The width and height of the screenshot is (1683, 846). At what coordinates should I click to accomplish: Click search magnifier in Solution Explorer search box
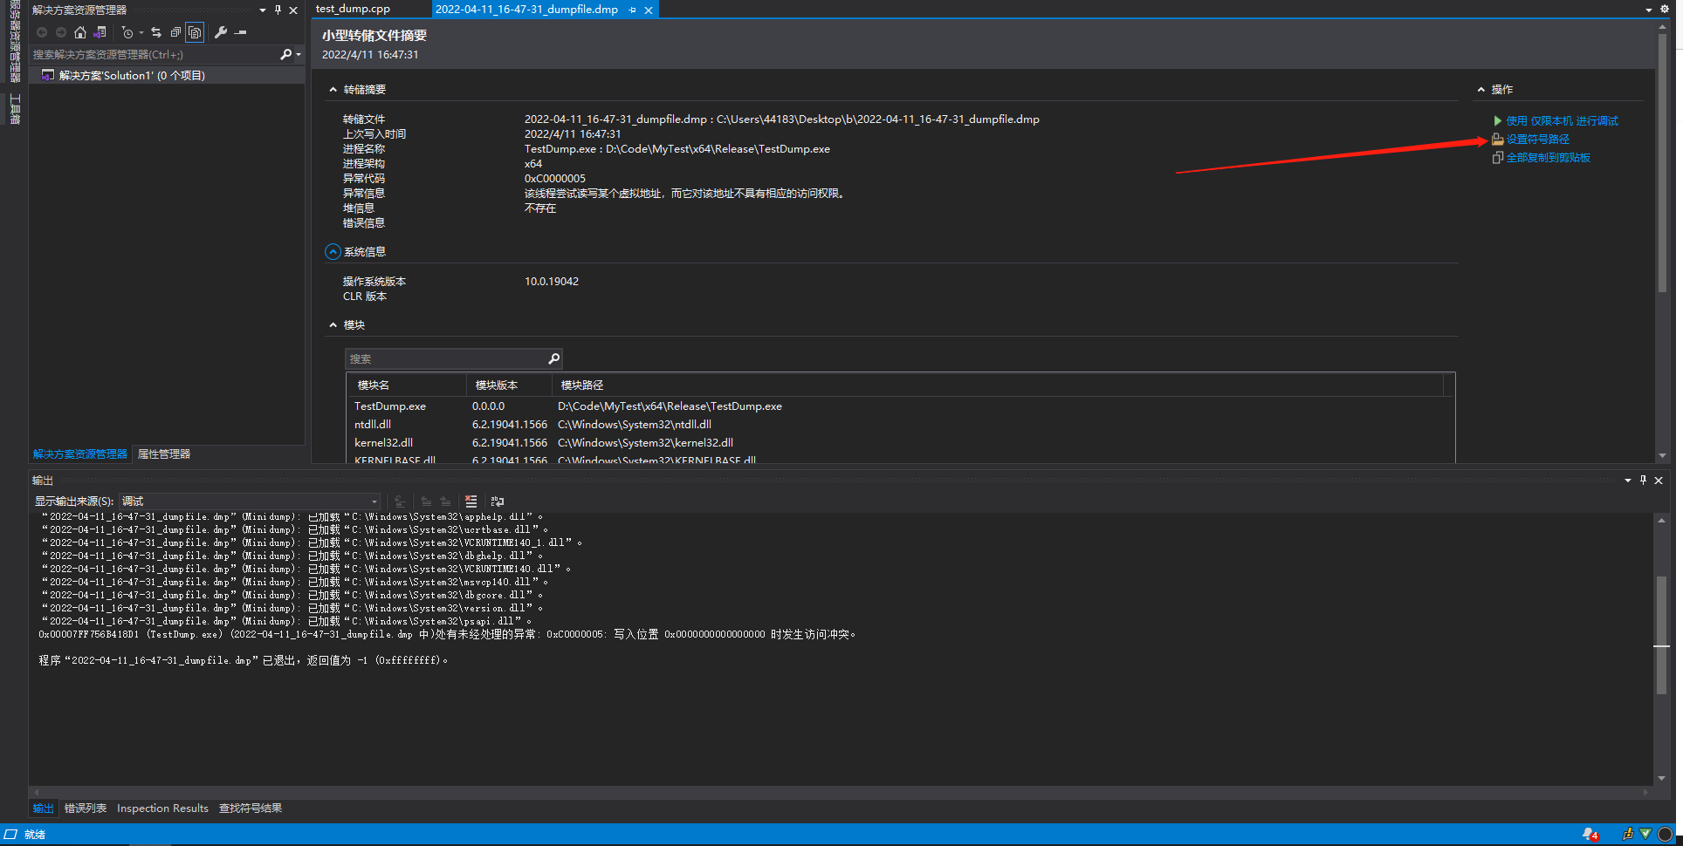coord(285,54)
